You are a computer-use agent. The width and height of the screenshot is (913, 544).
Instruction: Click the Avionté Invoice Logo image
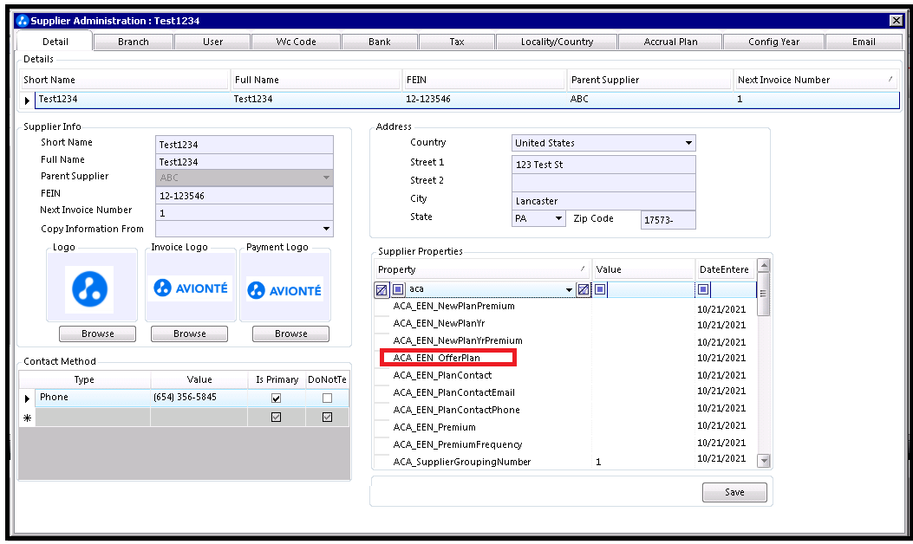[x=190, y=288]
